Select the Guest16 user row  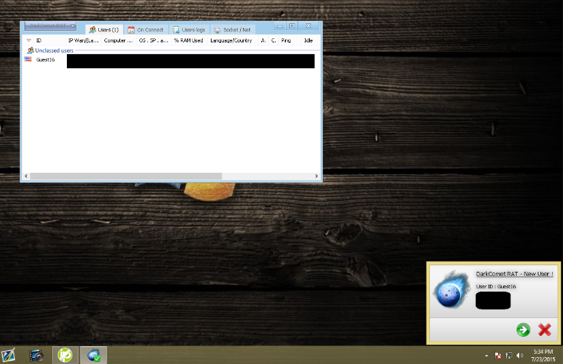tap(169, 60)
